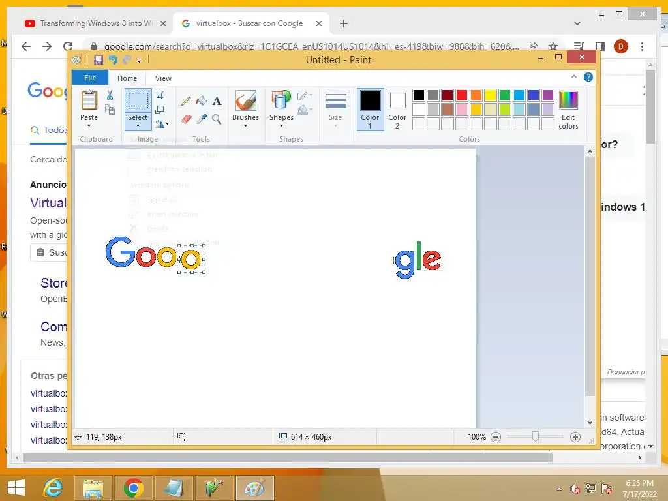668x501 pixels.
Task: Collapse the Paint ribbon with the chevron
Action: coord(574,77)
